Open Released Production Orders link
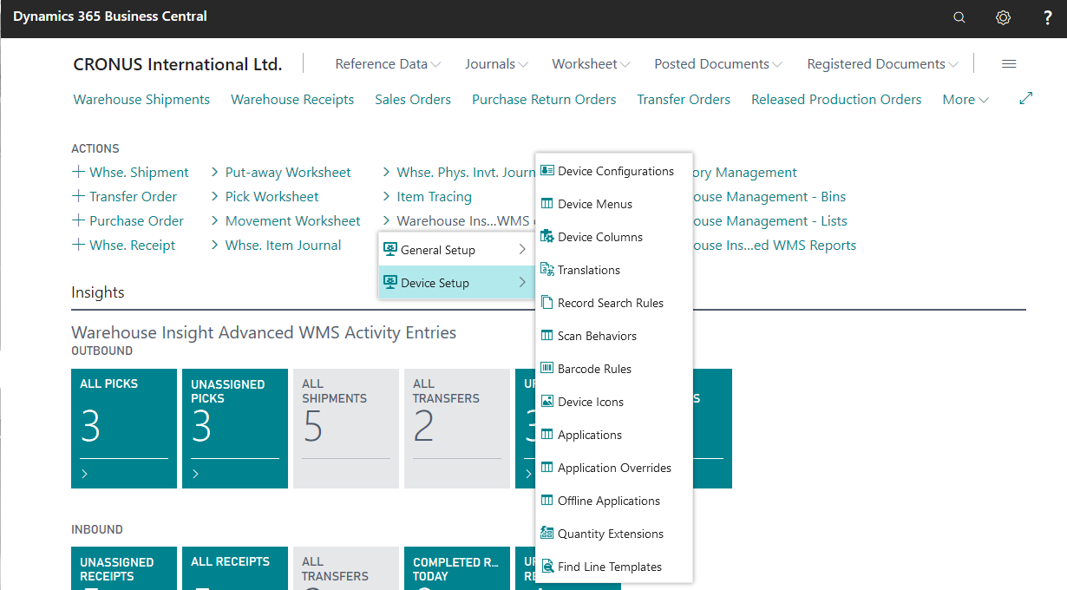This screenshot has width=1067, height=590. pos(836,100)
